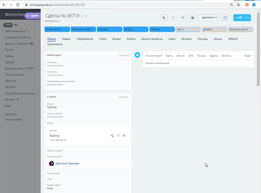
Task: Click the email envelope button in header
Action: click(x=173, y=18)
